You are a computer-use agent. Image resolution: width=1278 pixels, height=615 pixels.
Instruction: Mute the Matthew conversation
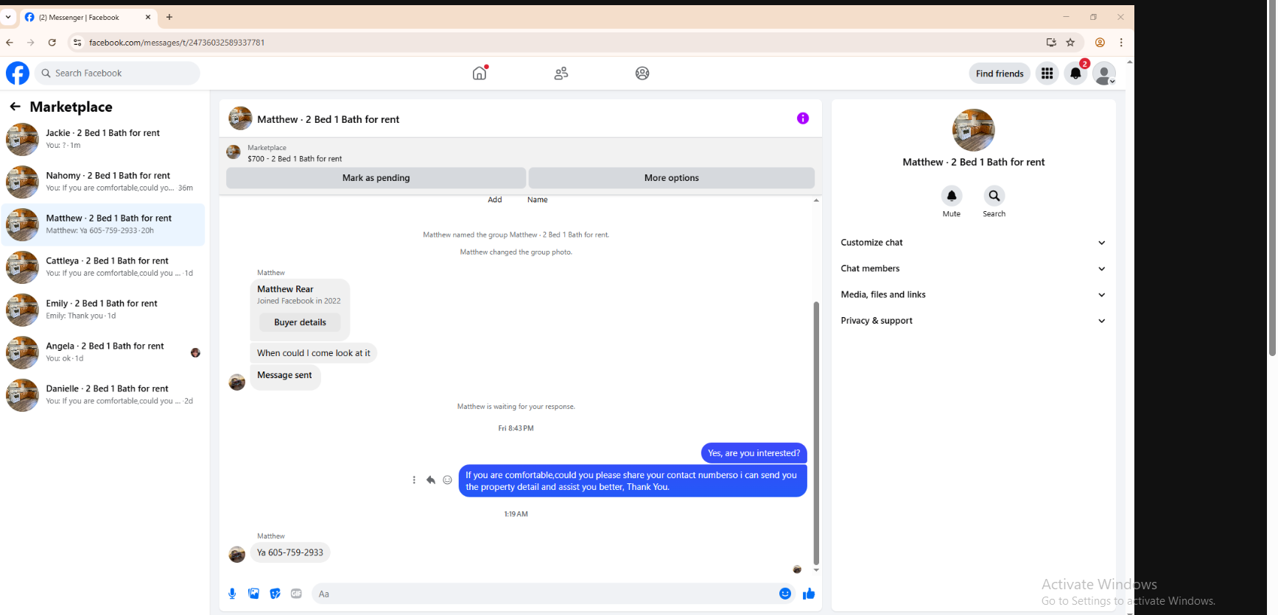(952, 196)
